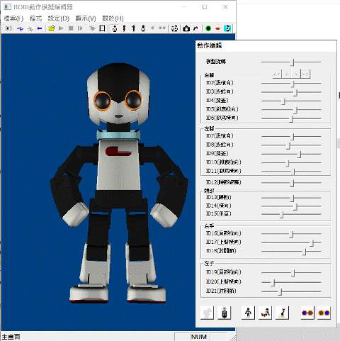Click the blue wave connection toolbar icon
This screenshot has height=341, width=340.
click(20, 28)
